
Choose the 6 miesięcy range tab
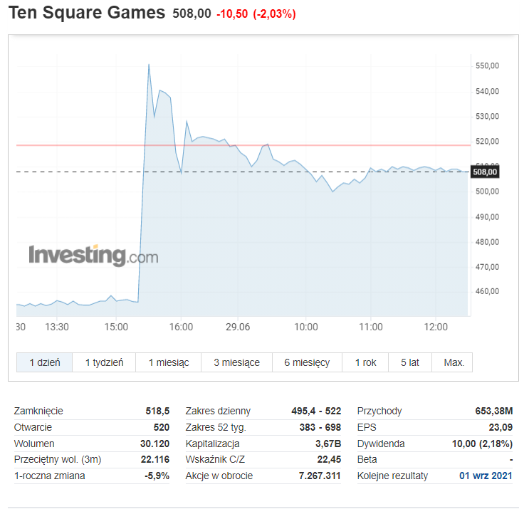(307, 362)
